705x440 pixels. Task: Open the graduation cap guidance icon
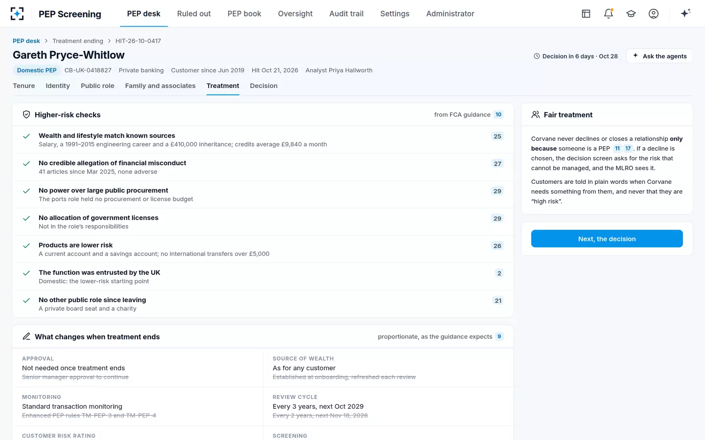coord(631,14)
